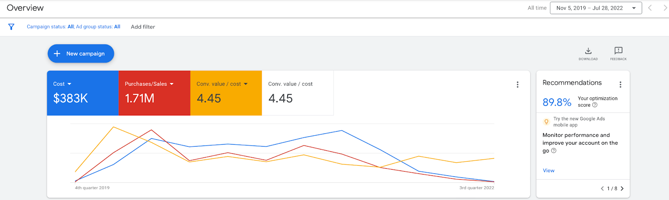Click the filter funnel icon
669x200 pixels.
11,27
